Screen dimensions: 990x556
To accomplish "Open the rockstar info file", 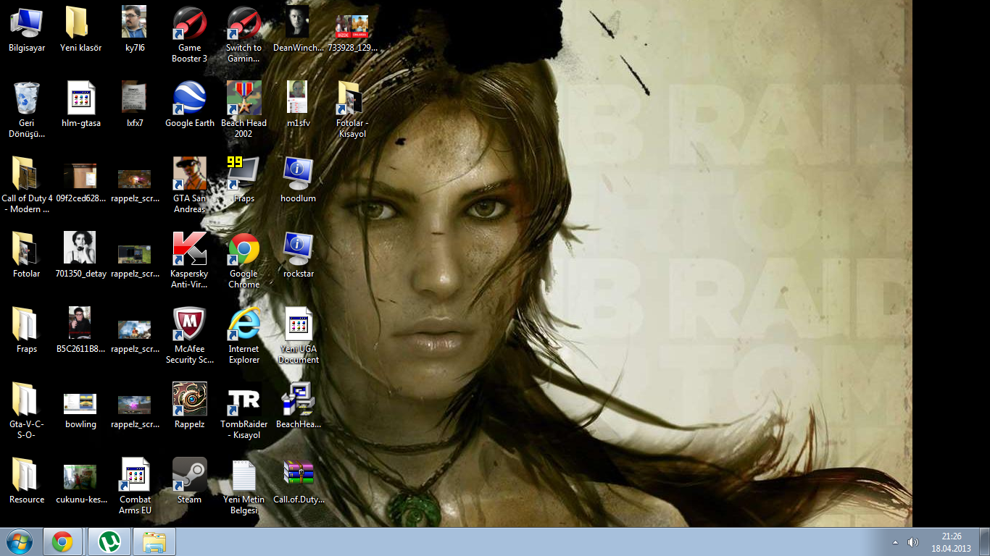I will pyautogui.click(x=298, y=255).
